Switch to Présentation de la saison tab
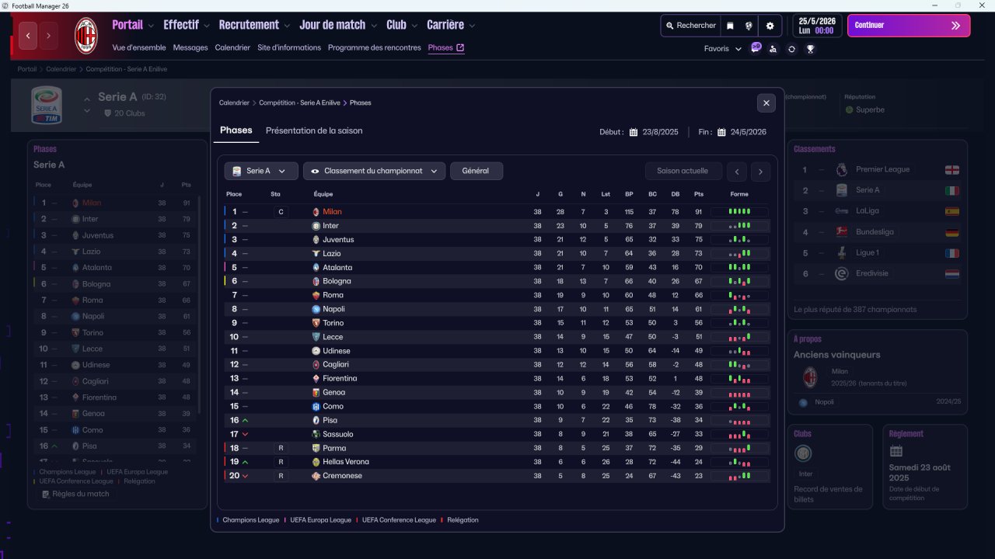 314,130
